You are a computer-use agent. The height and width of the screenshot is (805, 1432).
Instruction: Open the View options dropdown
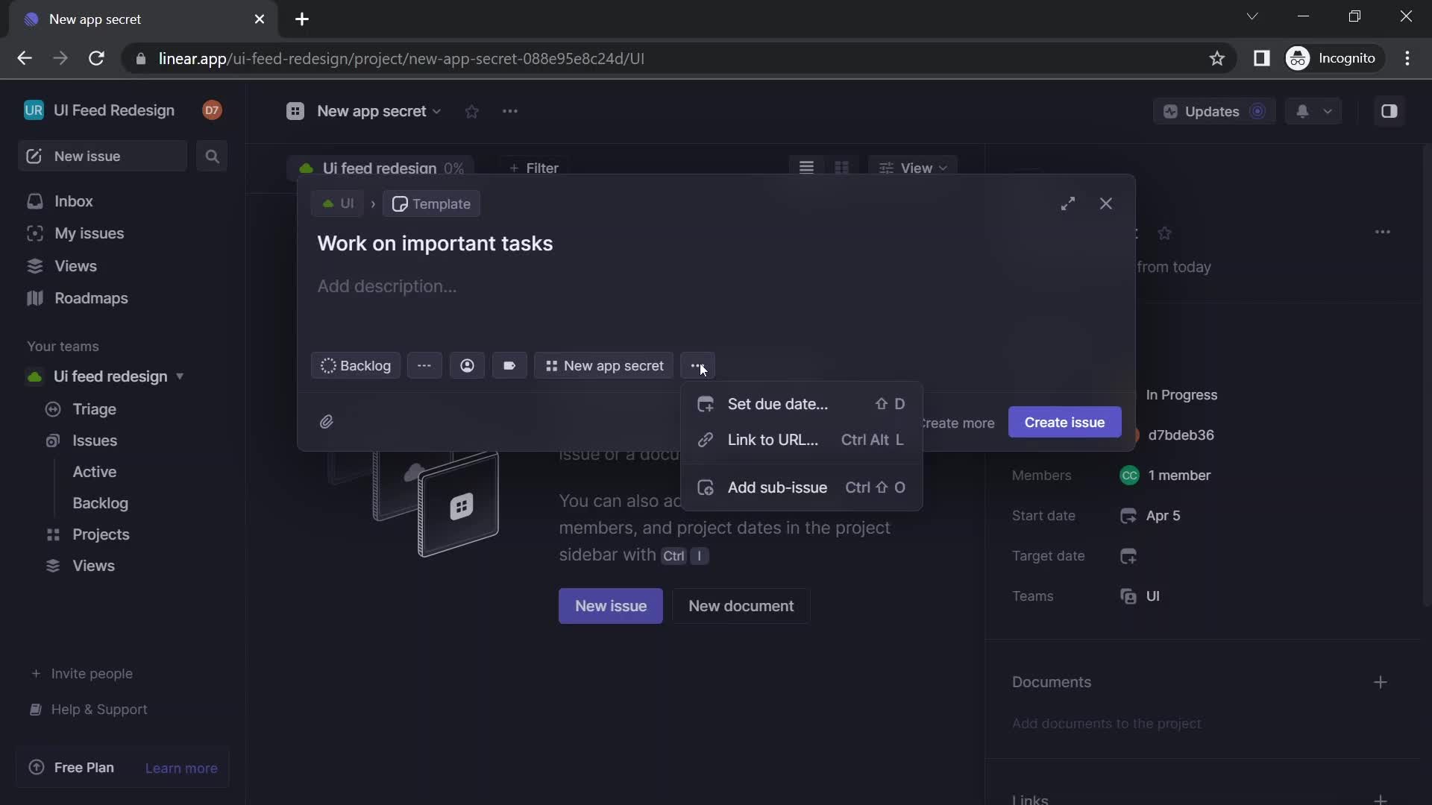point(913,168)
